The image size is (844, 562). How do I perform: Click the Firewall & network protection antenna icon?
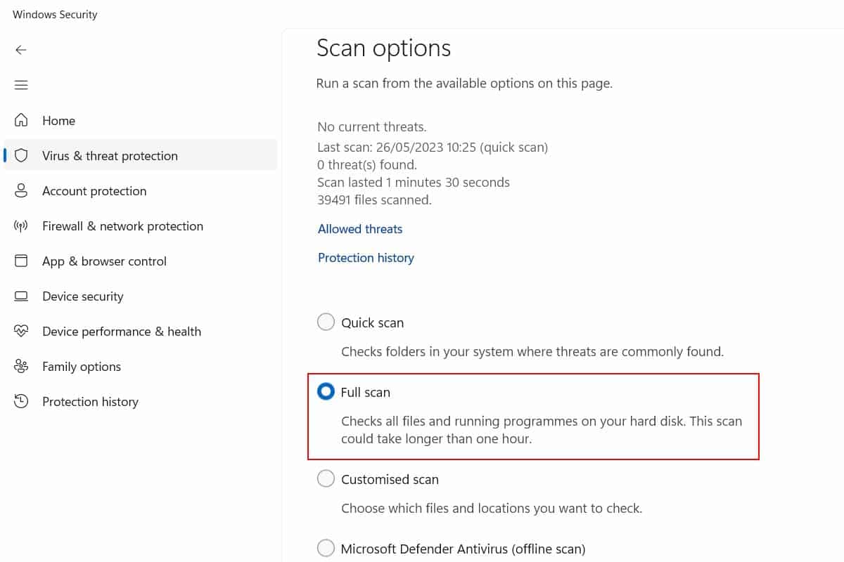pos(21,226)
